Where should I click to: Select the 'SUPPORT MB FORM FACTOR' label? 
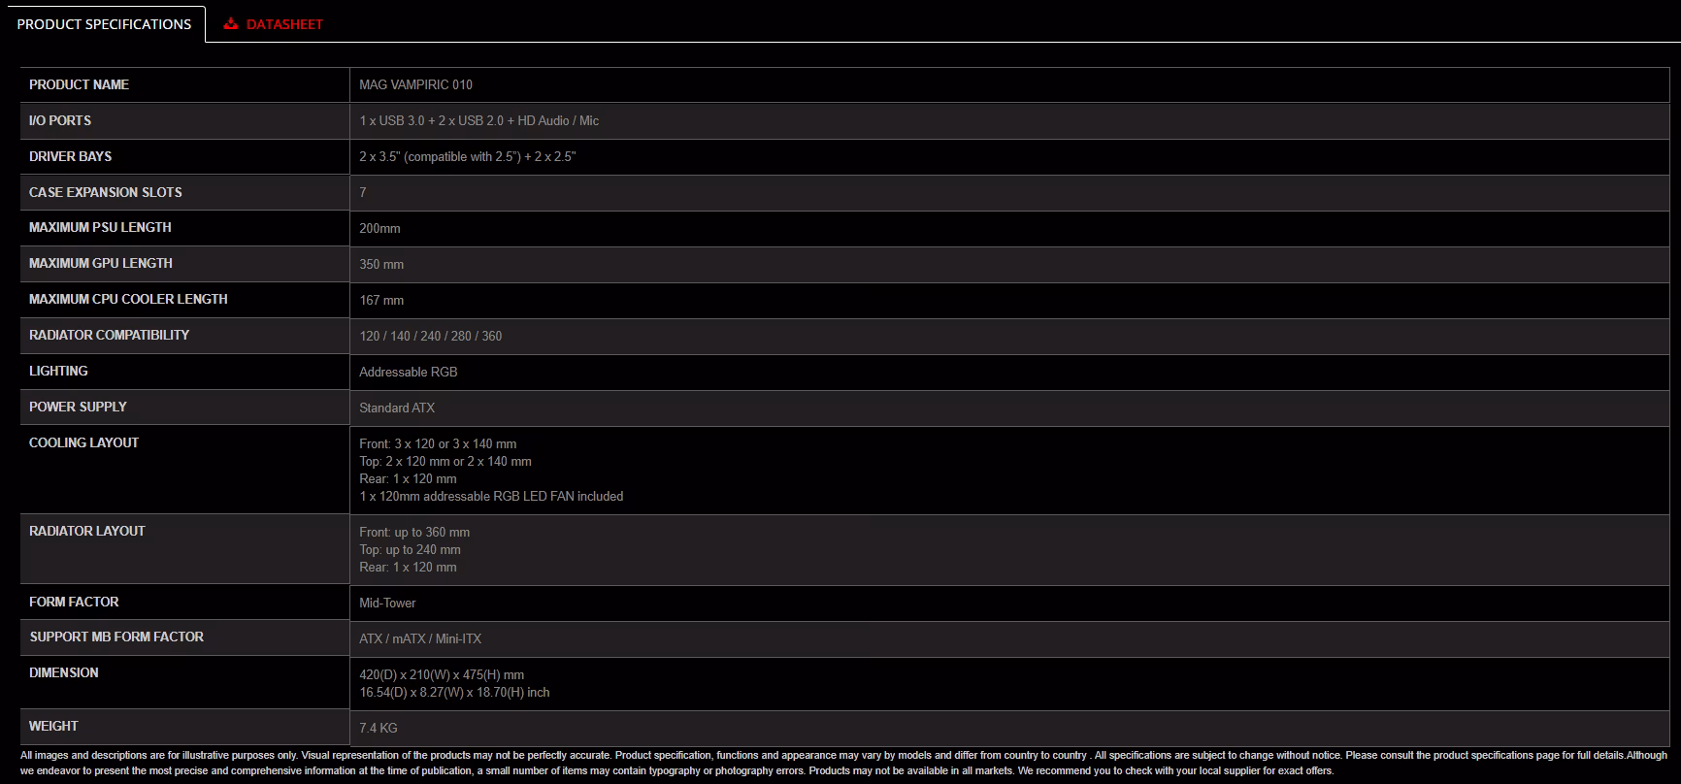(x=116, y=637)
